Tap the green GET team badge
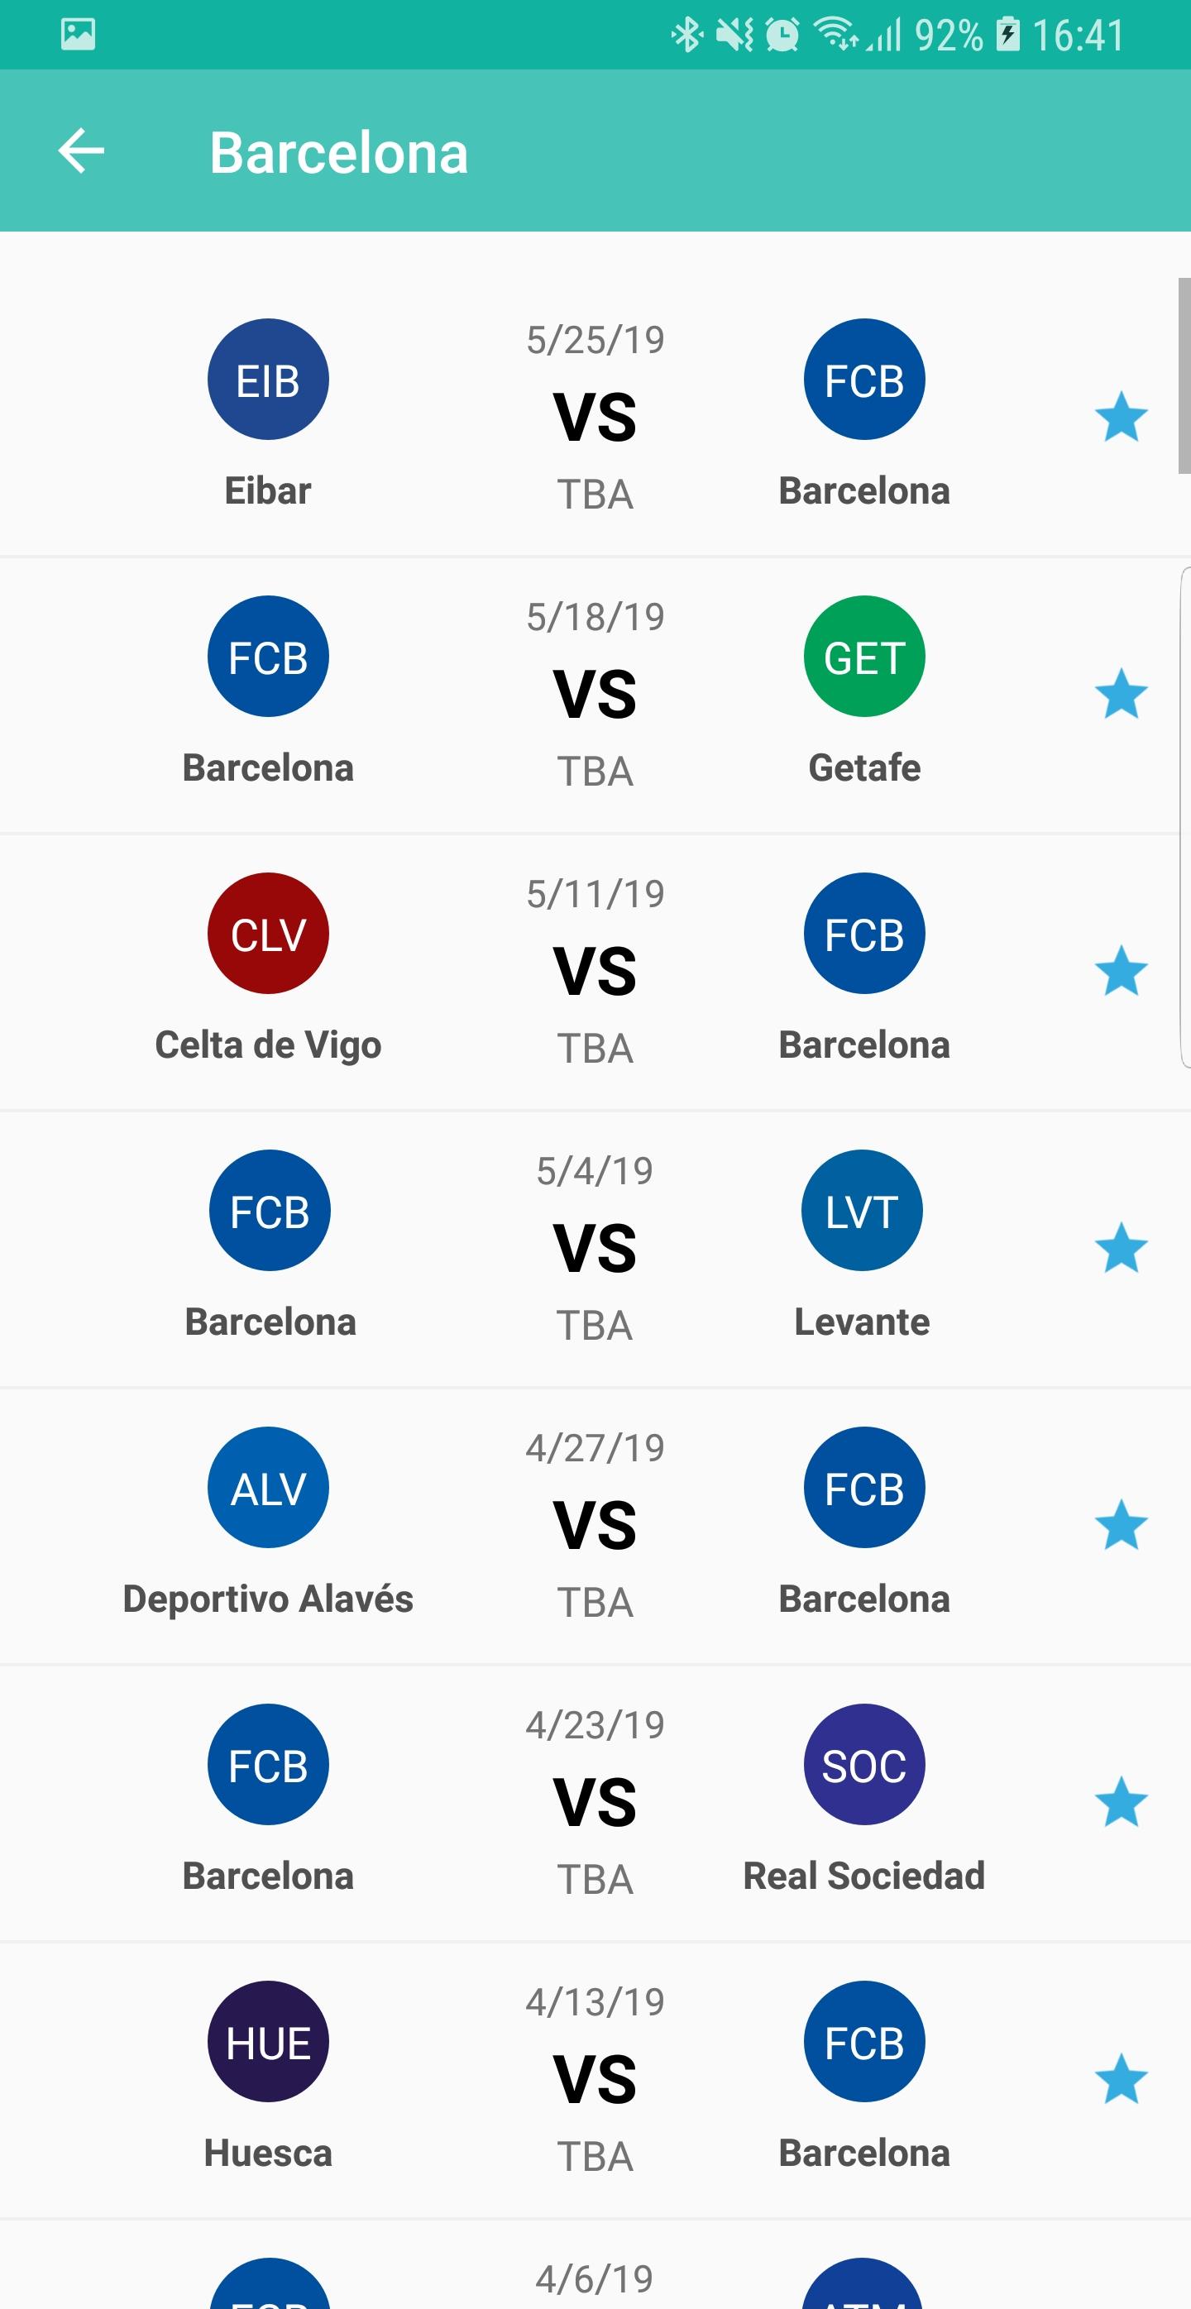 864,656
